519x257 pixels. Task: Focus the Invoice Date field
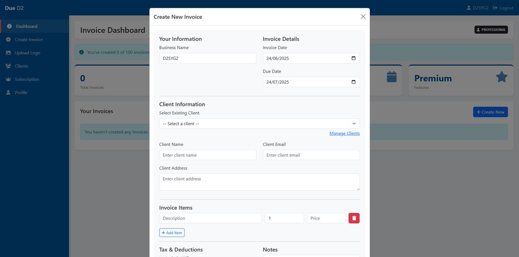click(x=311, y=58)
